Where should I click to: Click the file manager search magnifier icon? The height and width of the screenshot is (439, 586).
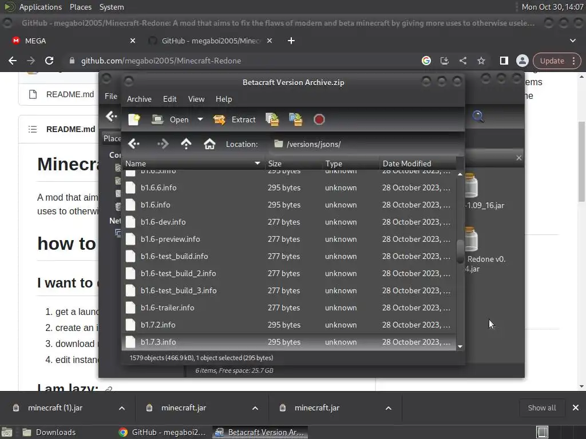point(478,117)
